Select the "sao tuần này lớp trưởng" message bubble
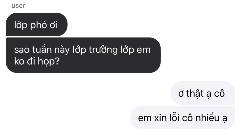Image resolution: width=241 pixels, height=140 pixels. tap(83, 55)
